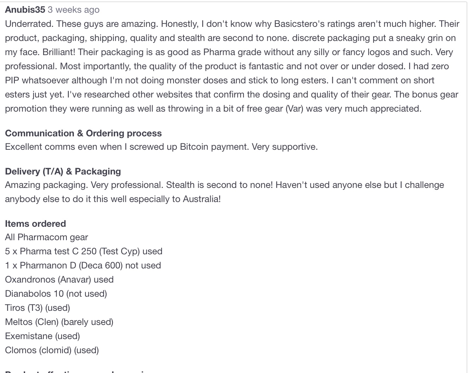Click the '3 weeks ago' timestamp
This screenshot has height=373, width=468.
click(74, 10)
